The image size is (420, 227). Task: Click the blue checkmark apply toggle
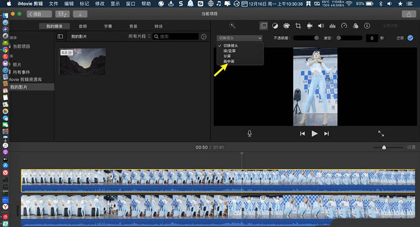(x=410, y=38)
